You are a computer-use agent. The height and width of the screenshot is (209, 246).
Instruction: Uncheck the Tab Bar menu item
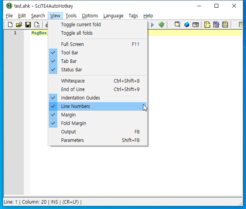tap(98, 61)
